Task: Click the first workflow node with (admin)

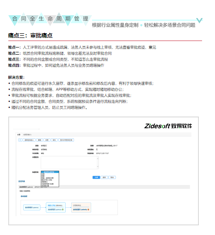Action: (x=32, y=208)
